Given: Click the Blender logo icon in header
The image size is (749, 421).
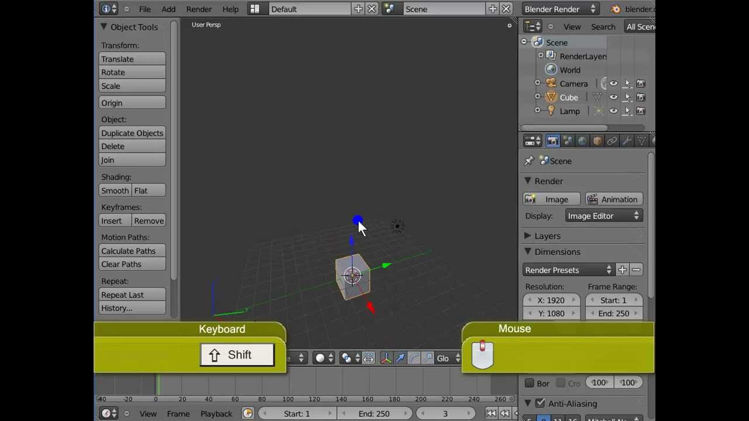Looking at the screenshot, I should click(x=615, y=9).
